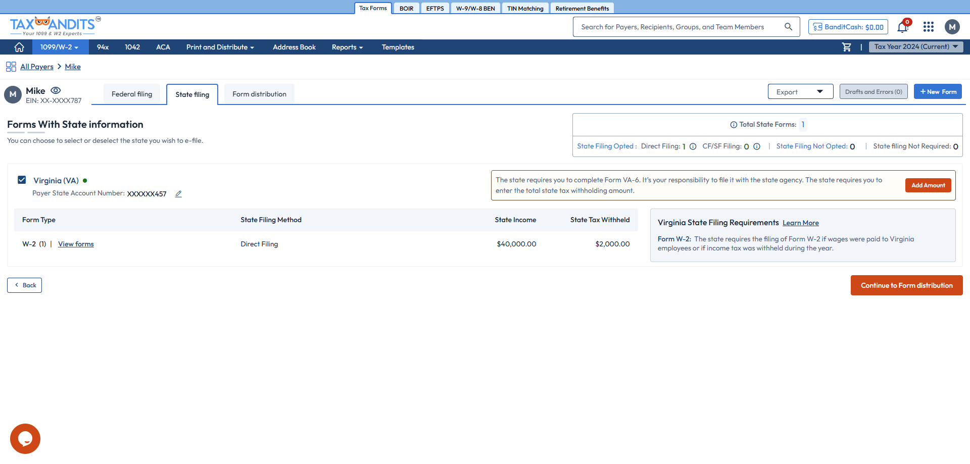Image resolution: width=970 pixels, height=464 pixels.
Task: Click the EIN: XX-XXXX787 text
Action: pyautogui.click(x=54, y=101)
